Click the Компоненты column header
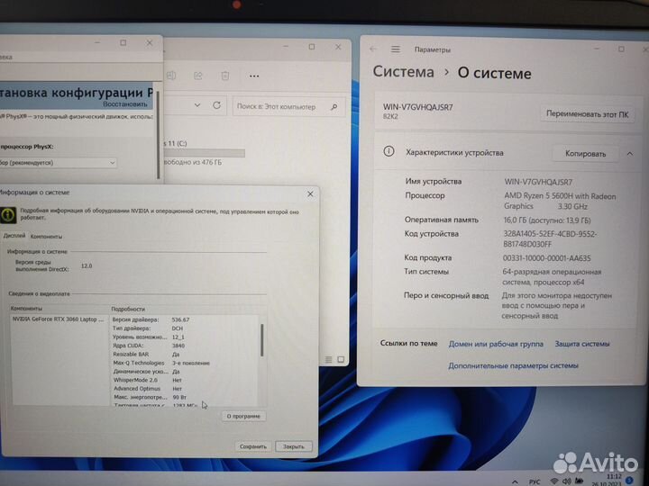Image resolution: width=649 pixels, height=486 pixels. tap(26, 309)
